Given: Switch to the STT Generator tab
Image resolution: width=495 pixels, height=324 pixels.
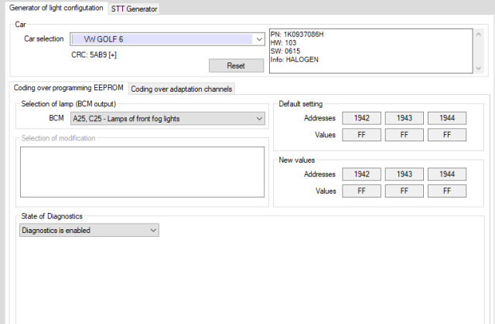Looking at the screenshot, I should pyautogui.click(x=134, y=8).
